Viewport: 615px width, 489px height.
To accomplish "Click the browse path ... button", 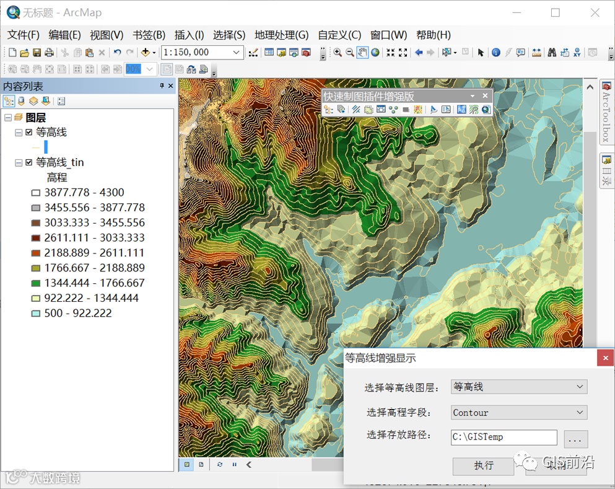I will [575, 439].
